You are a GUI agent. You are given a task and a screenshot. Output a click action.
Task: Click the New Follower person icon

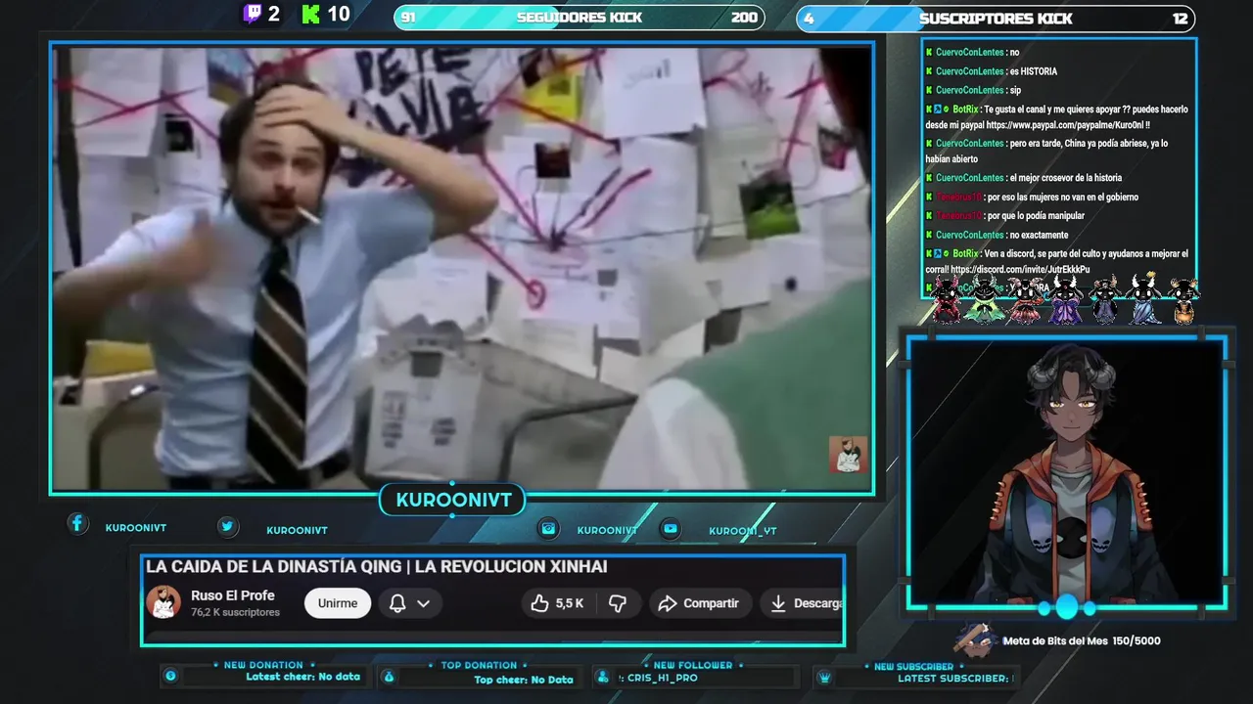(602, 677)
